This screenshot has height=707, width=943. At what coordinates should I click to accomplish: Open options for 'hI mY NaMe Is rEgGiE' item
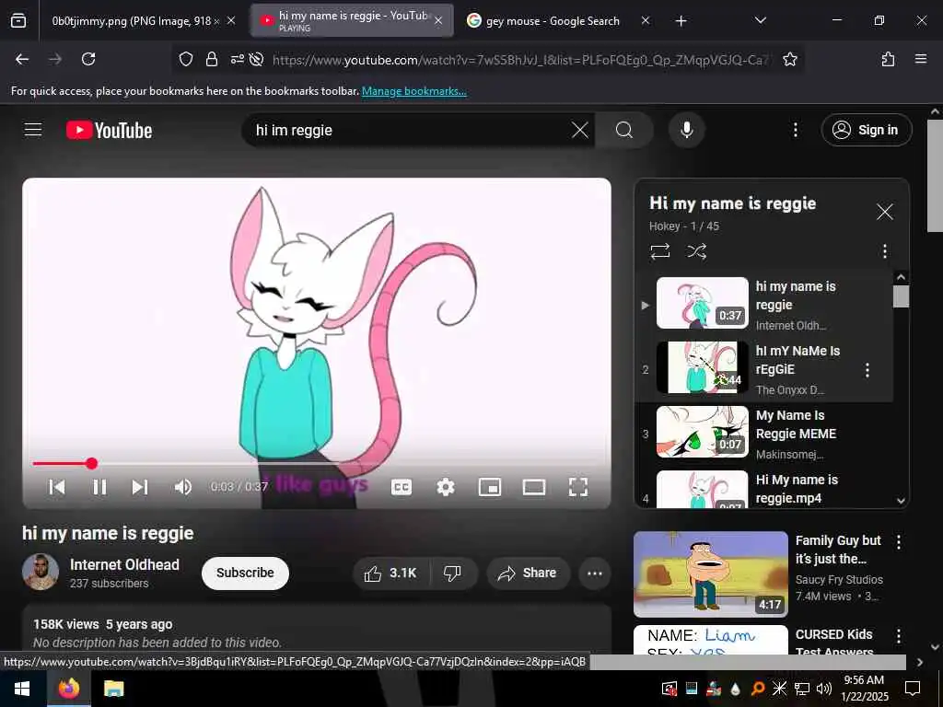click(x=867, y=370)
